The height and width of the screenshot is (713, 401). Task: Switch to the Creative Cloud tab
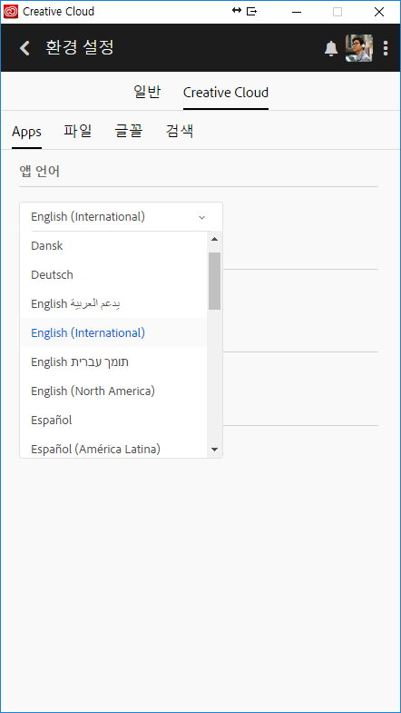pyautogui.click(x=226, y=93)
